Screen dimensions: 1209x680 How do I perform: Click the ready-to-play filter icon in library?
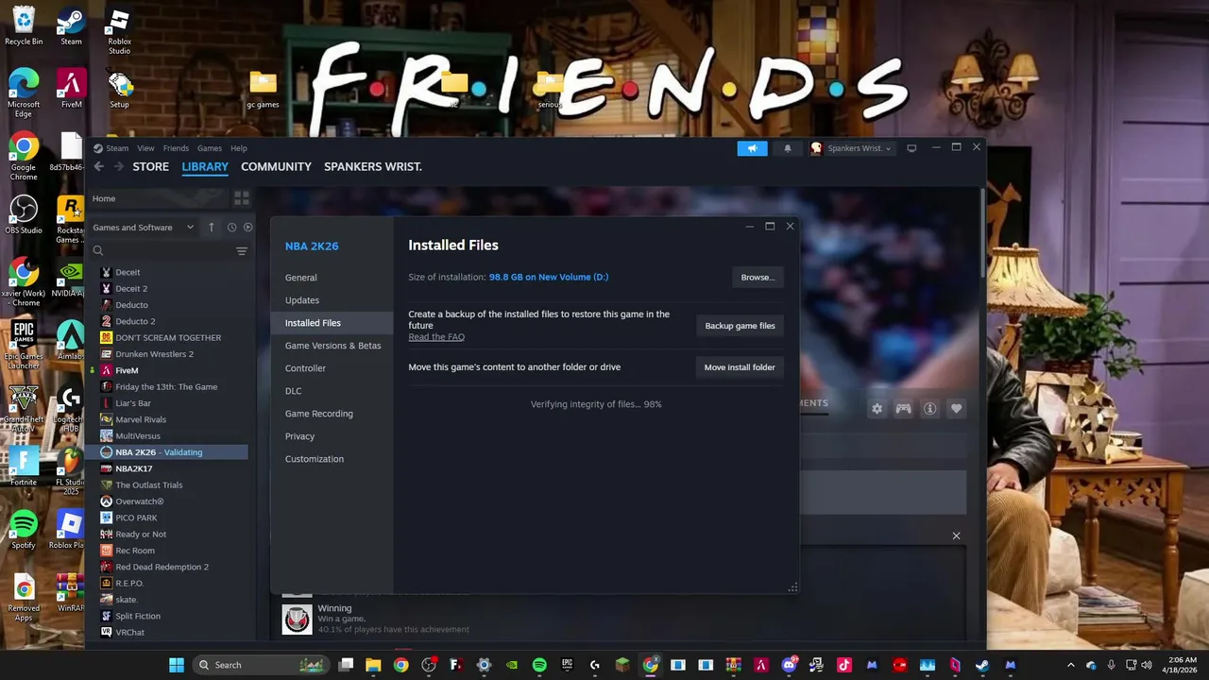(248, 228)
